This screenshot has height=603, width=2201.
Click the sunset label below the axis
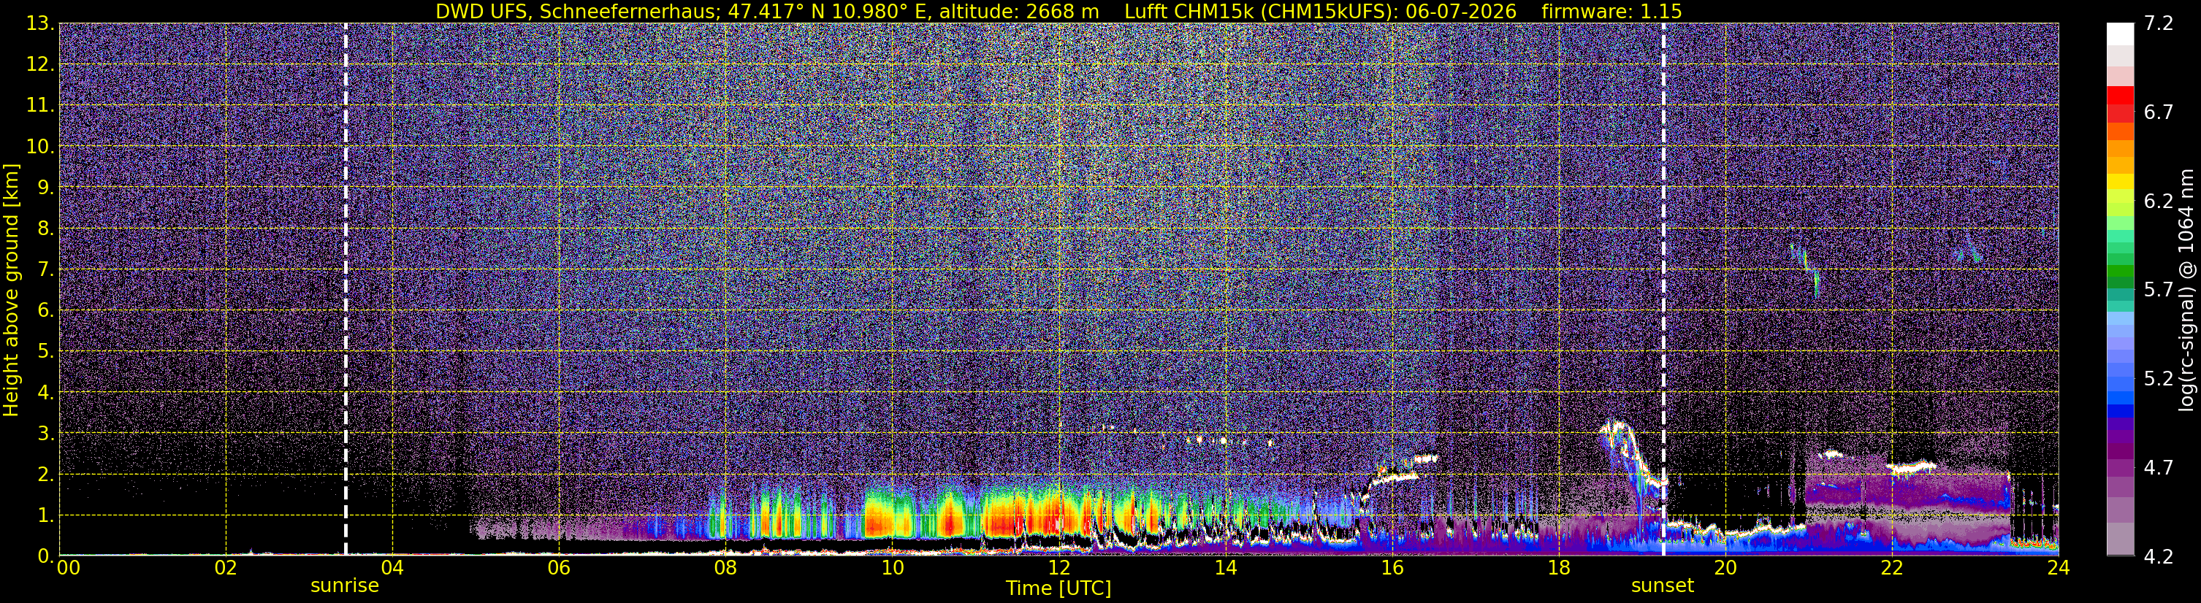(1662, 586)
